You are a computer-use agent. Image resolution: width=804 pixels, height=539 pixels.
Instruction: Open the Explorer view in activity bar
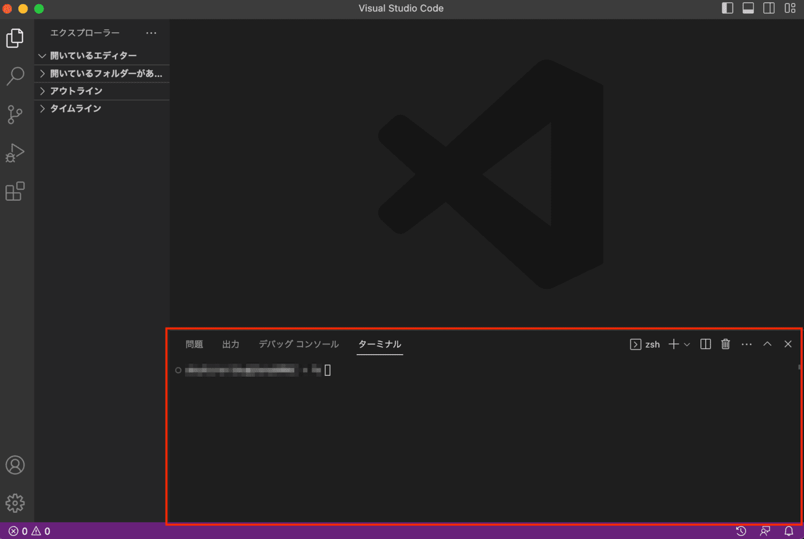click(x=15, y=38)
